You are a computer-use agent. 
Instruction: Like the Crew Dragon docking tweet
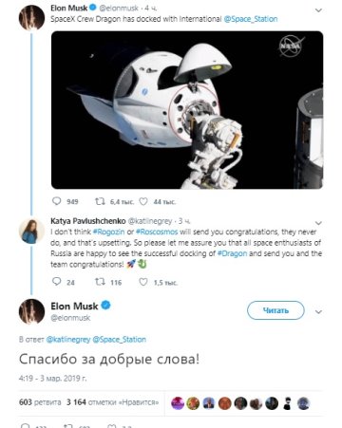[x=143, y=201]
